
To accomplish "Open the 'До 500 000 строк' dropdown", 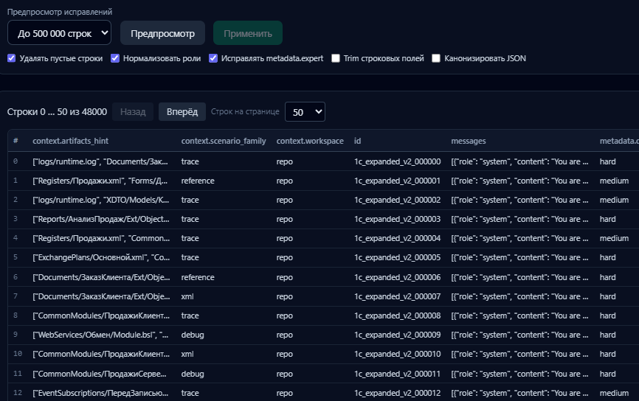I will pos(59,33).
